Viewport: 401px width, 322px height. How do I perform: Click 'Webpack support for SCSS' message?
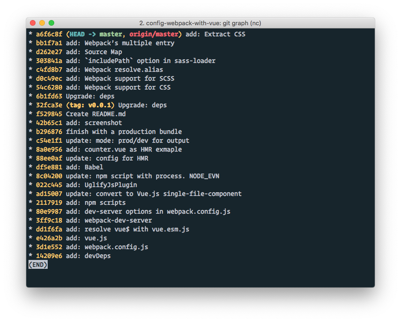click(x=129, y=78)
